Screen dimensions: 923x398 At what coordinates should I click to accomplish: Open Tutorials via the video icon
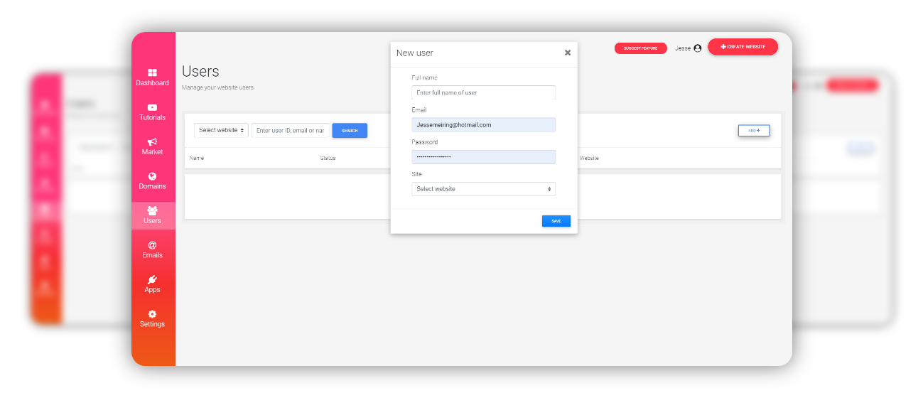[152, 107]
